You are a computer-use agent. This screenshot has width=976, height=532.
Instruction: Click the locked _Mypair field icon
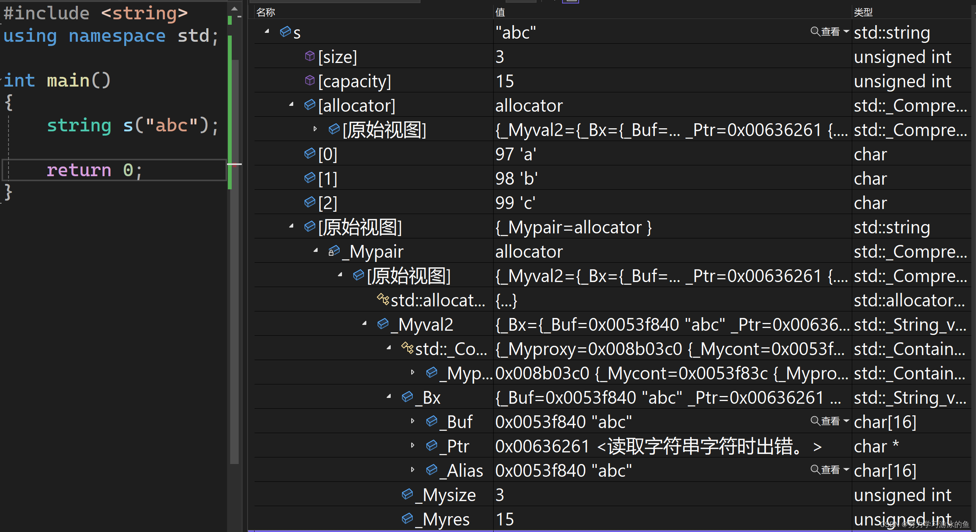[x=334, y=251]
